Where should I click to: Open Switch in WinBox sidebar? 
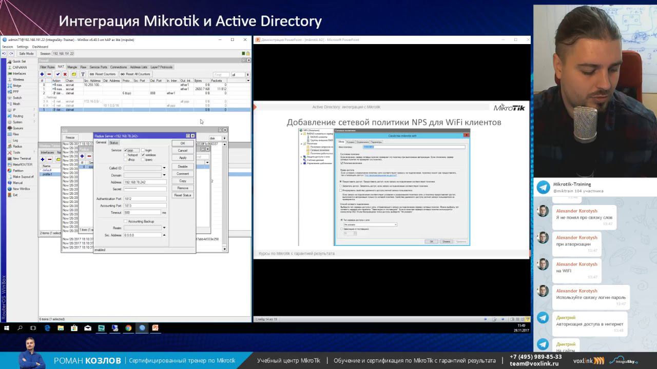click(17, 98)
